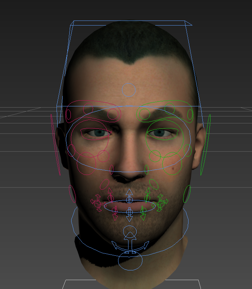Select the green inner eyebrow circle control
The width and height of the screenshot is (252, 289).
(144, 114)
